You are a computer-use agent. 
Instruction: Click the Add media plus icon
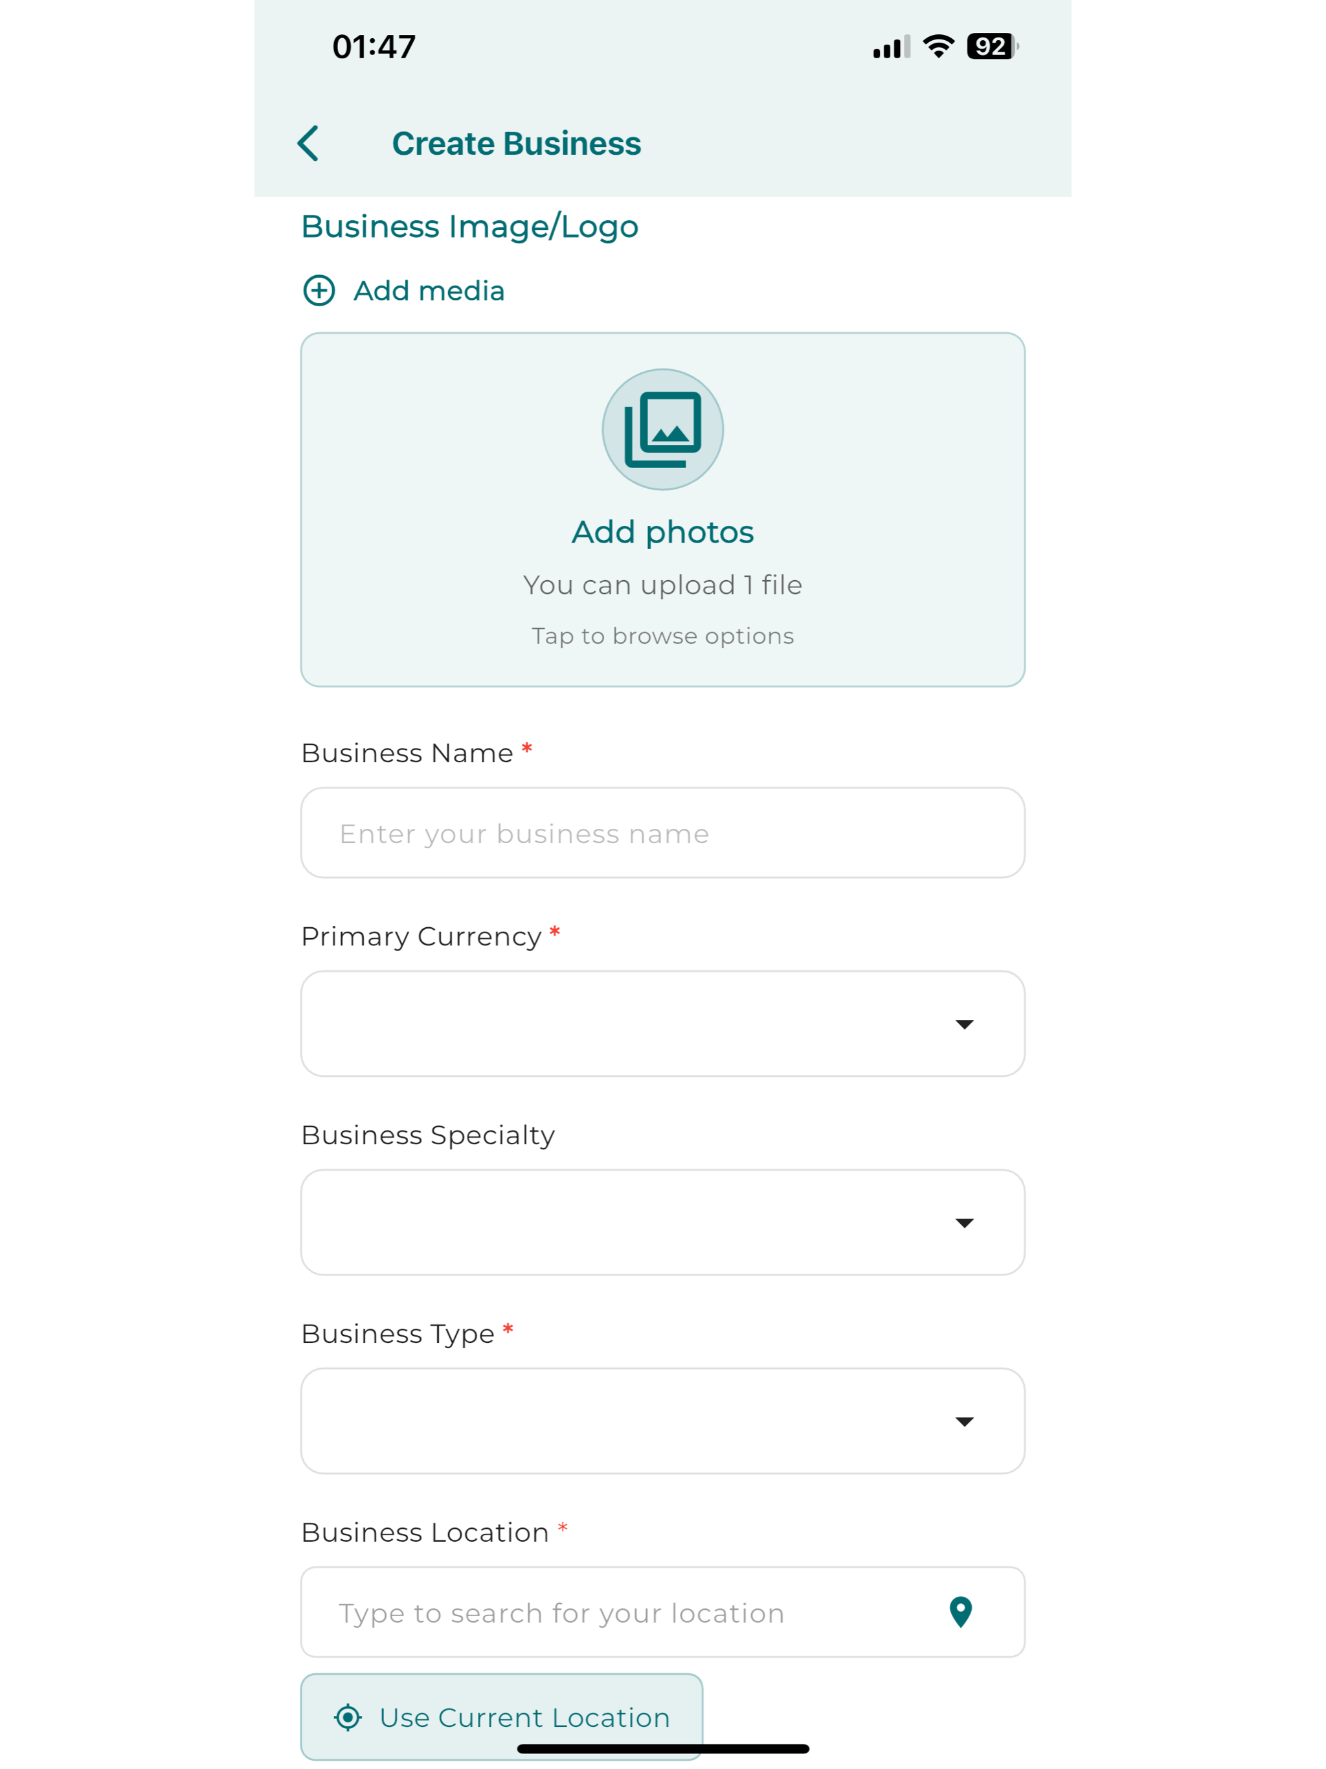tap(319, 290)
